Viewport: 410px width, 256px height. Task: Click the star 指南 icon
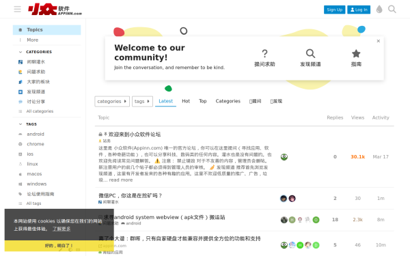[x=356, y=53]
